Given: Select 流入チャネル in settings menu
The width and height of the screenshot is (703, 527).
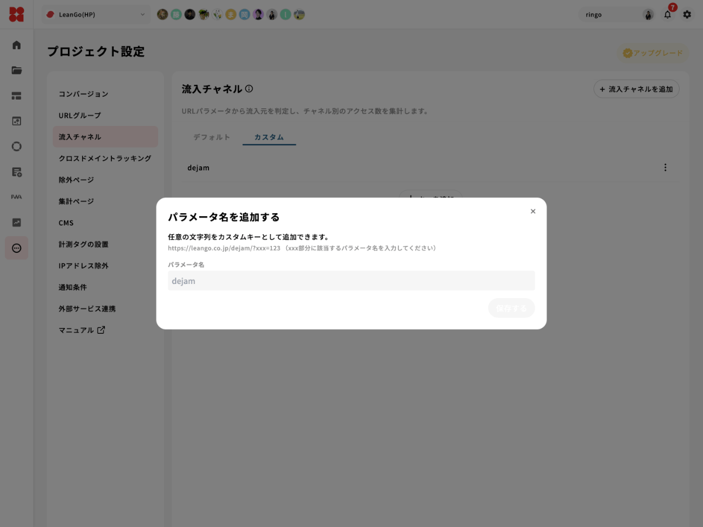Looking at the screenshot, I should 105,136.
